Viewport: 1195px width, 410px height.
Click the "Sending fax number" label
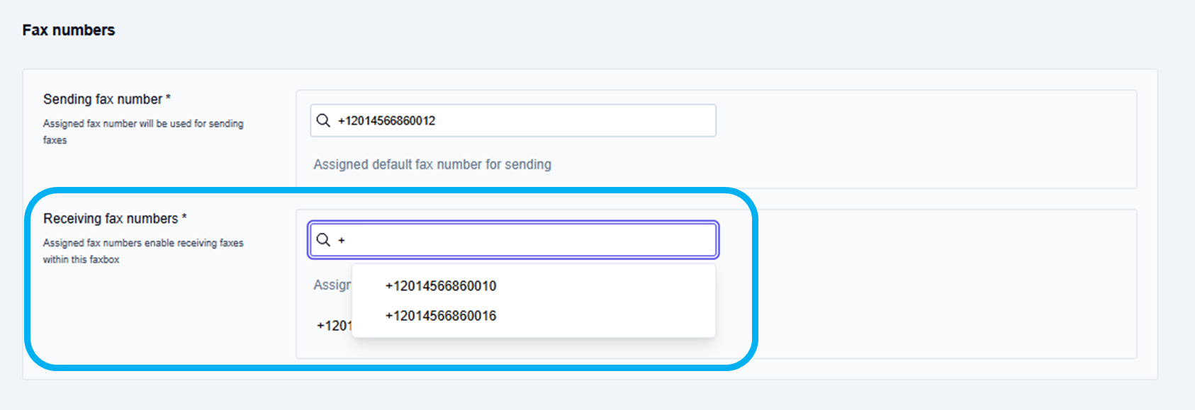pyautogui.click(x=102, y=99)
